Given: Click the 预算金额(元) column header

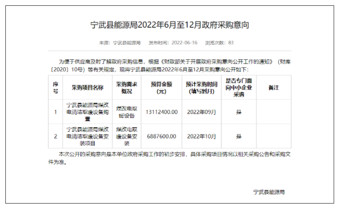Looking at the screenshot, I should click(162, 87).
